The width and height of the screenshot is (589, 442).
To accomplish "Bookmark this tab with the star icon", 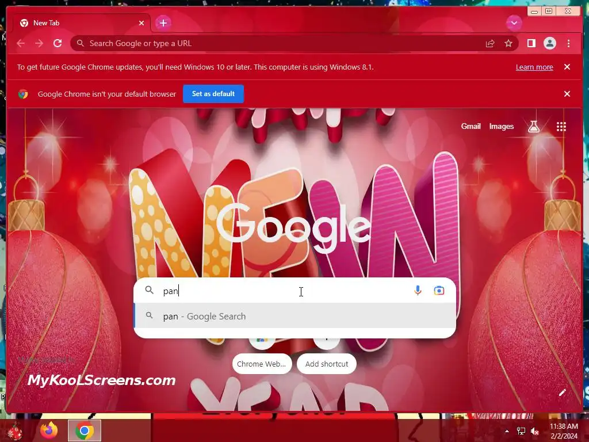I will coord(508,44).
